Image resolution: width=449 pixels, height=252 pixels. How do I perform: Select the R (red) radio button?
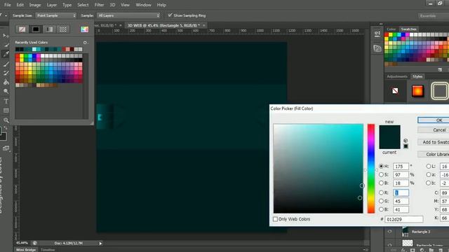click(381, 192)
